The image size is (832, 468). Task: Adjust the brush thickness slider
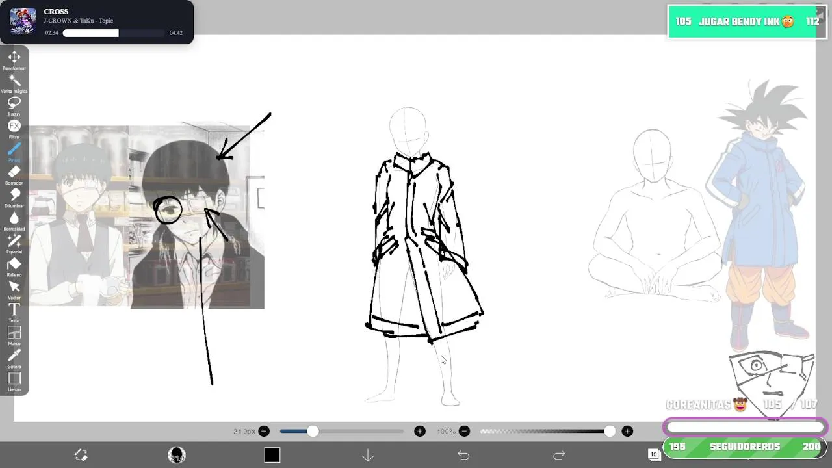point(342,431)
